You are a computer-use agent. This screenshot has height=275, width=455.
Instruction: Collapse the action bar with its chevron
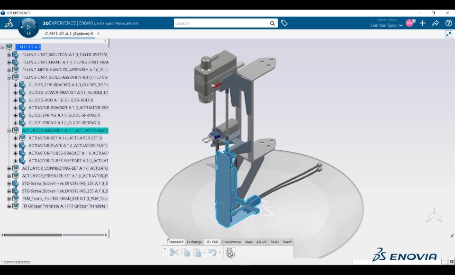pyautogui.click(x=164, y=249)
